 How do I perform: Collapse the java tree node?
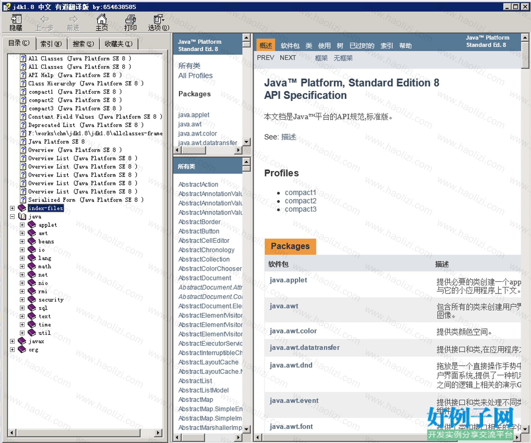click(12, 216)
